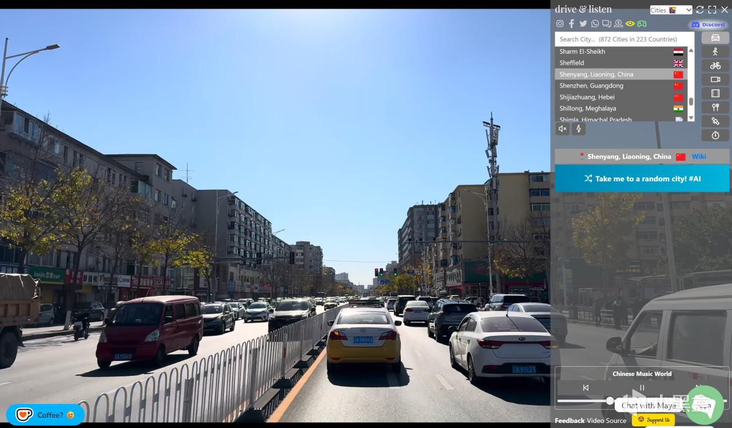
Task: Click the Coffee? donation button
Action: tap(46, 415)
